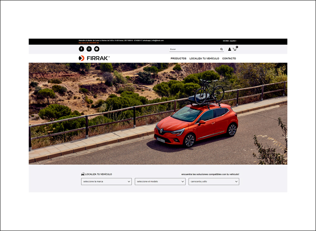This screenshot has height=231, width=316.
Task: Open the Idioma language selector
Action: 230,41
